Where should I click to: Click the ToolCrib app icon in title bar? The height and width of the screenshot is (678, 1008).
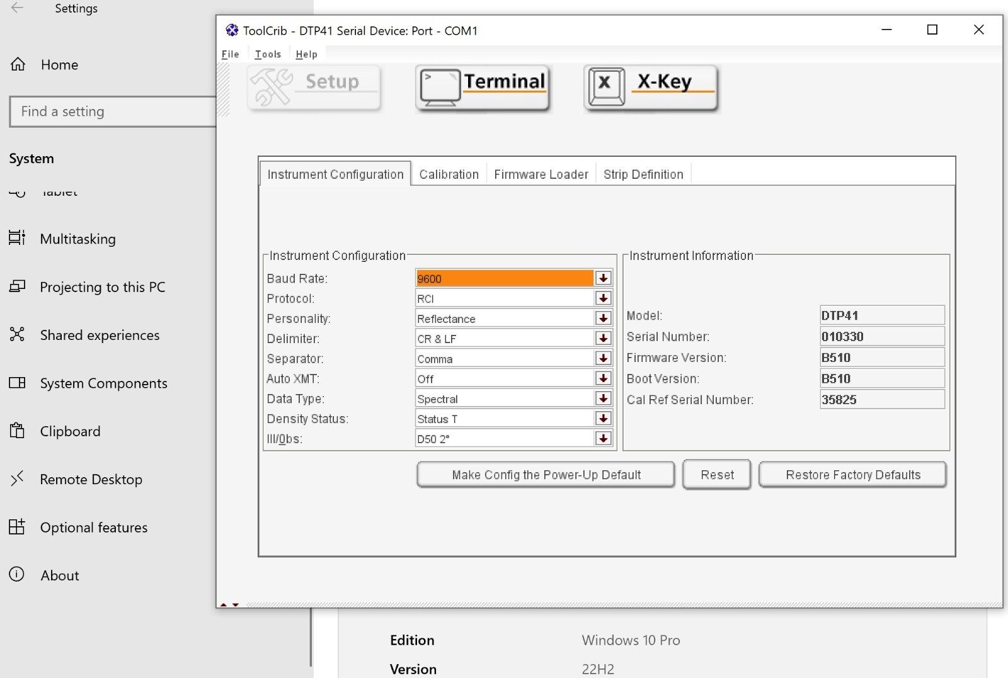tap(232, 30)
